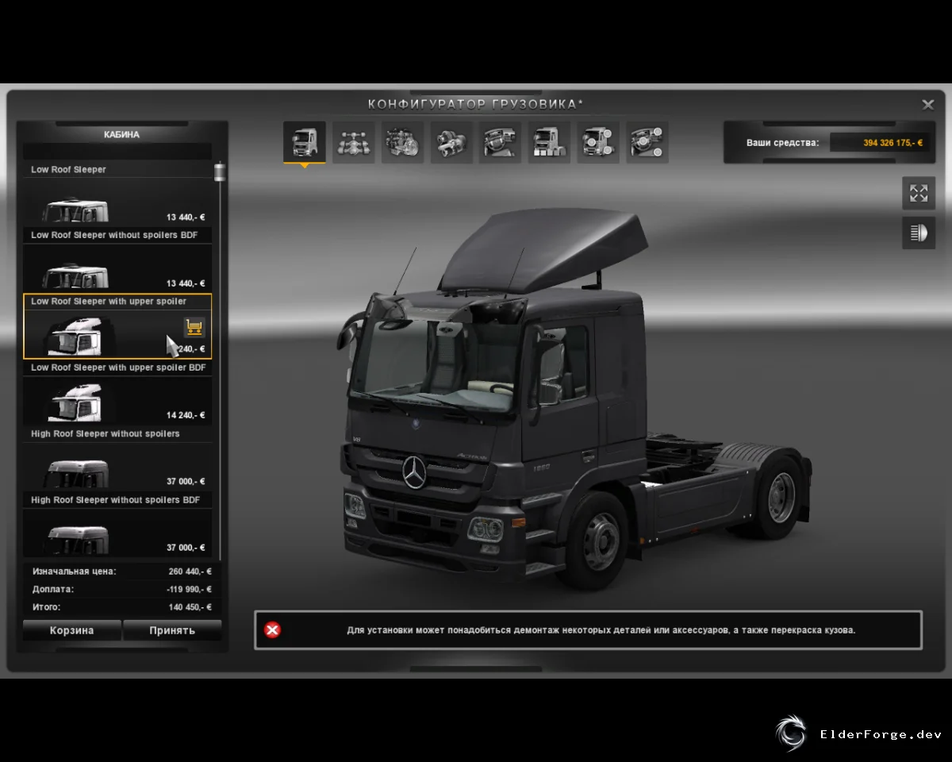Choose the Low Roof Sleeper cabin
This screenshot has width=952, height=762.
click(117, 194)
